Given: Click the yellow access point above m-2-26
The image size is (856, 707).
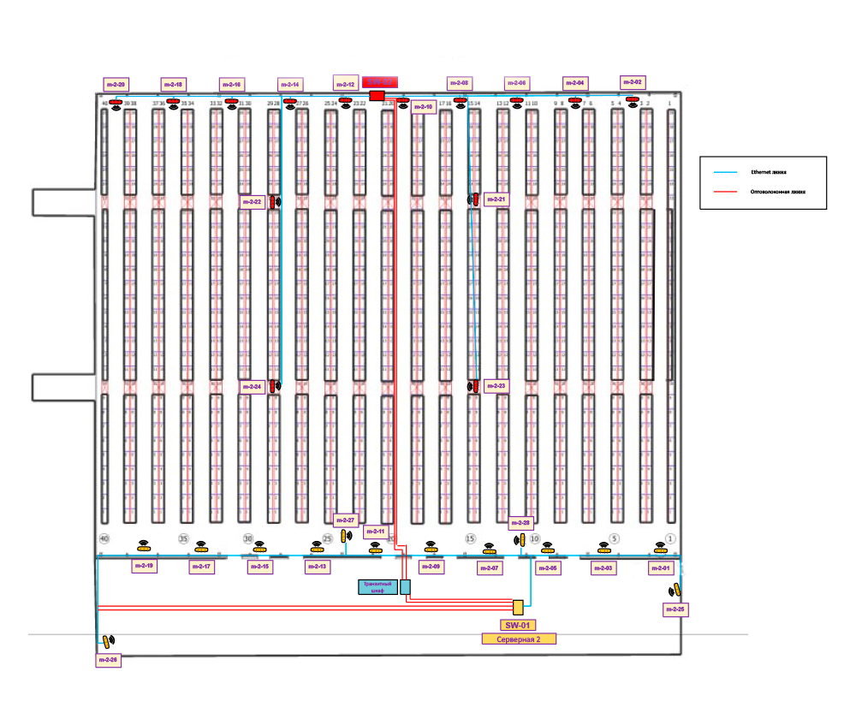Looking at the screenshot, I should pyautogui.click(x=106, y=641).
